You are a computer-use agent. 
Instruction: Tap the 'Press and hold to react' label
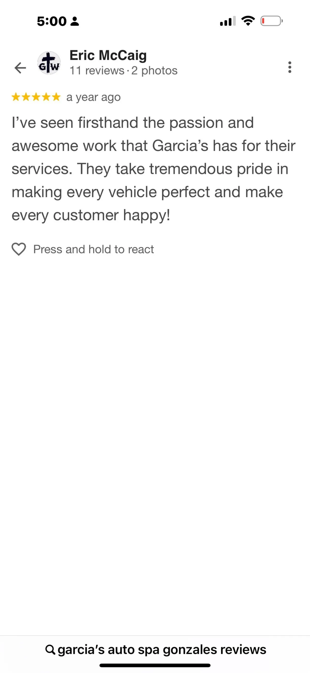pyautogui.click(x=94, y=249)
